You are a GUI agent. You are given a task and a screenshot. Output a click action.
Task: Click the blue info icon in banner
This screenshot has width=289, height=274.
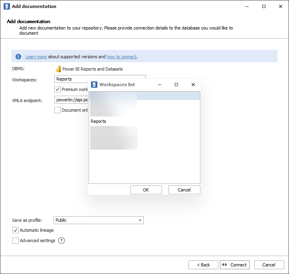point(18,57)
